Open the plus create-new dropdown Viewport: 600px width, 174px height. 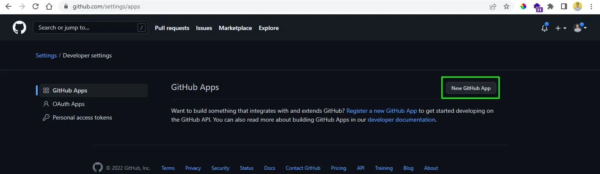561,28
